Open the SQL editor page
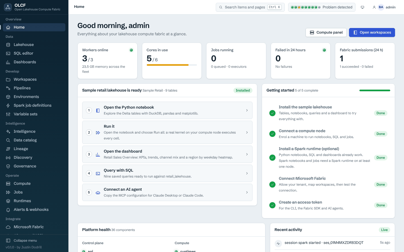 (34, 53)
